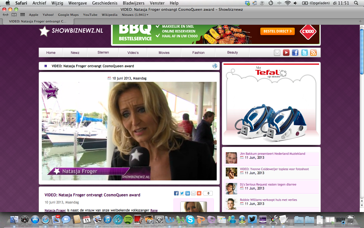Open the RSS feed icon in the site nav
Image resolution: width=364 pixels, height=228 pixels.
pos(313,53)
